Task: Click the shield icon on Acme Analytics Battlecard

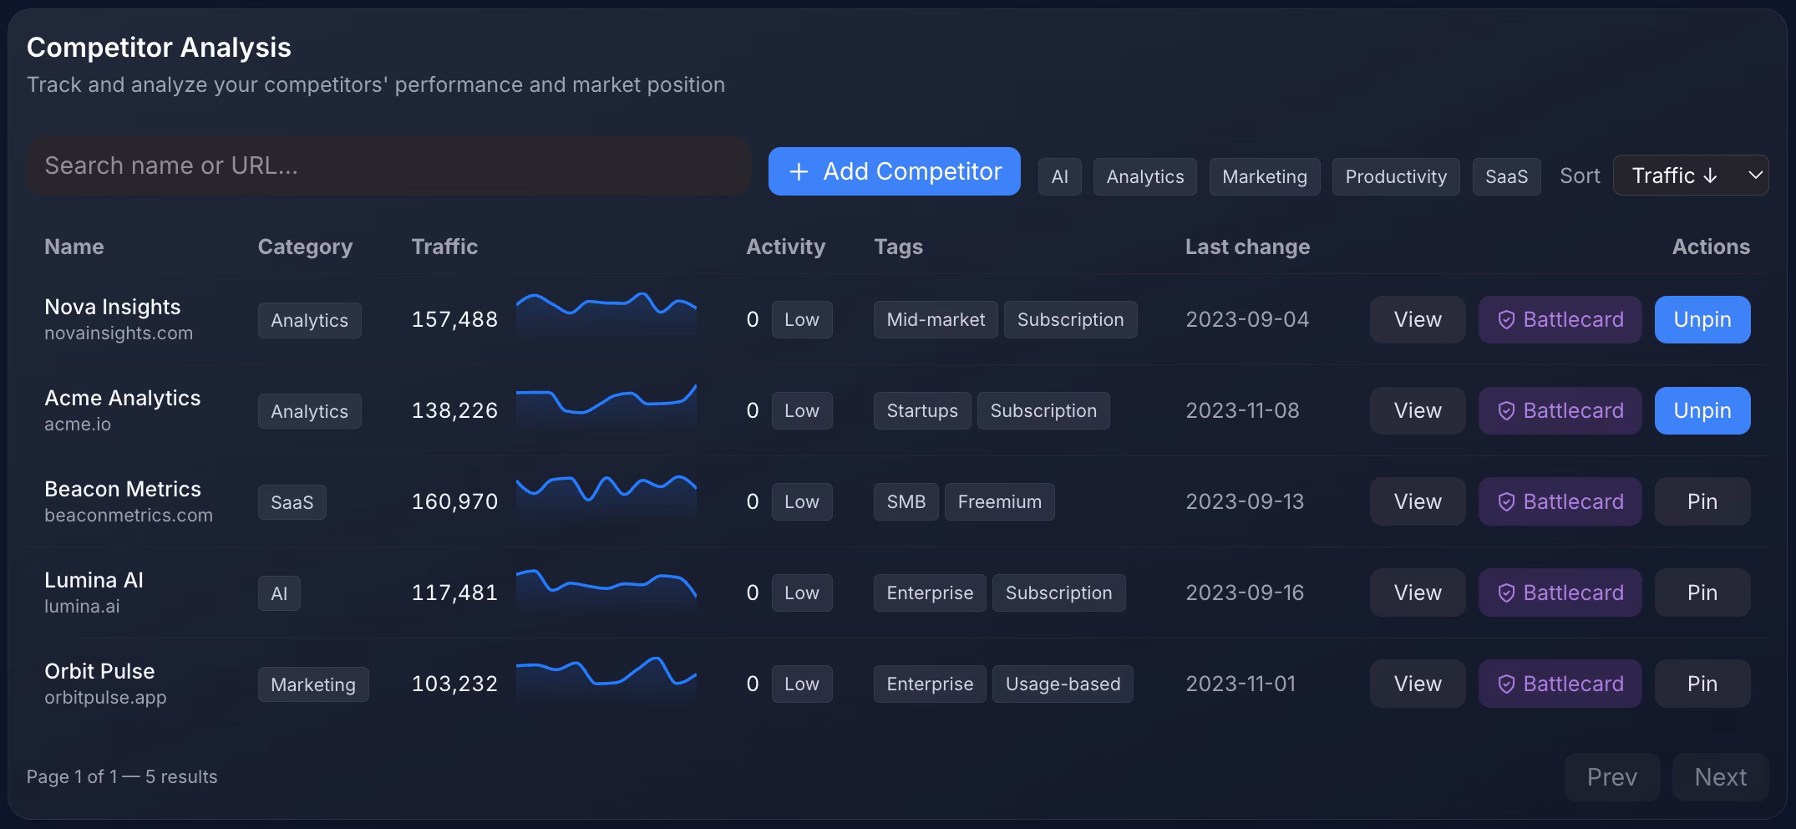Action: (1506, 411)
